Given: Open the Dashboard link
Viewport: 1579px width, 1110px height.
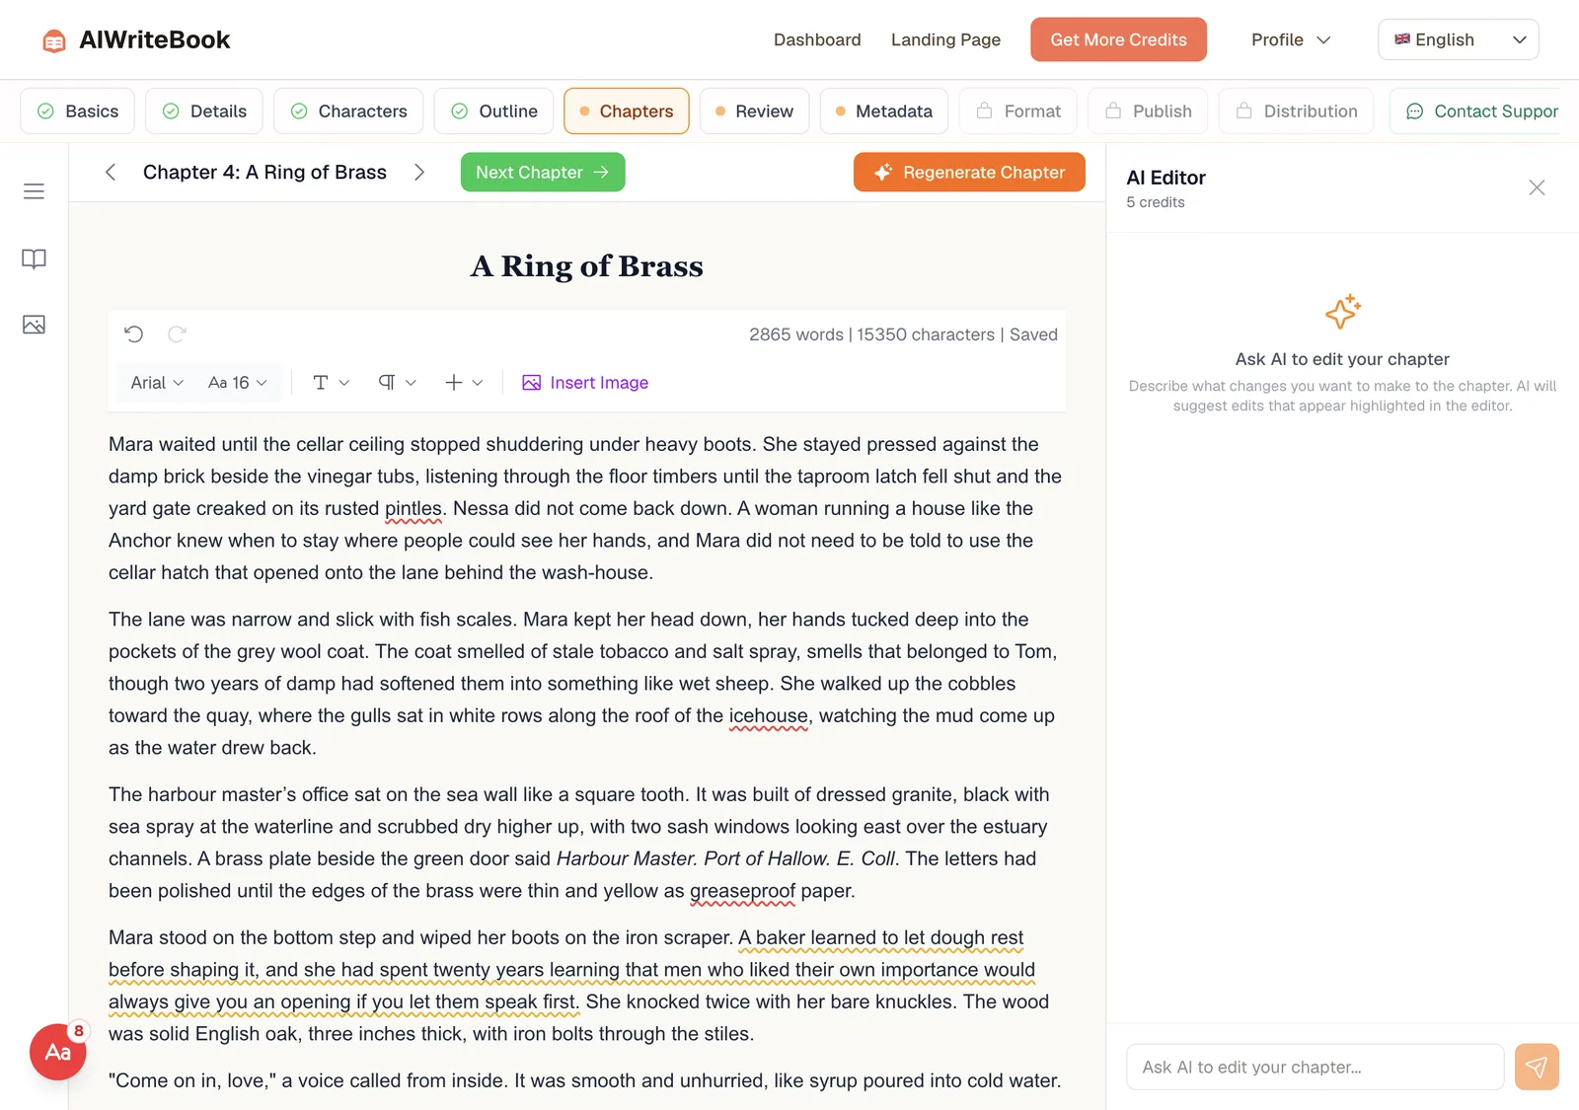Looking at the screenshot, I should click(817, 39).
